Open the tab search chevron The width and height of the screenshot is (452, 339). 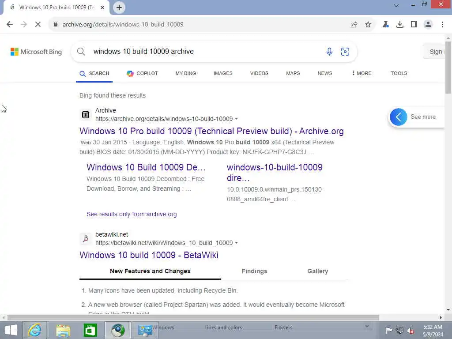(x=396, y=5)
